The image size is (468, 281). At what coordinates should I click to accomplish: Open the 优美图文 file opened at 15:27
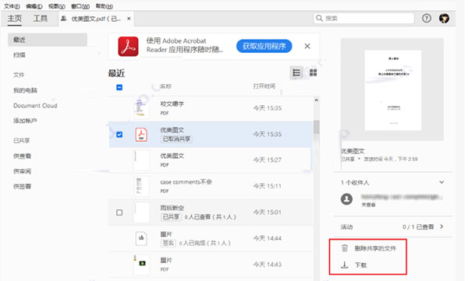[211, 160]
